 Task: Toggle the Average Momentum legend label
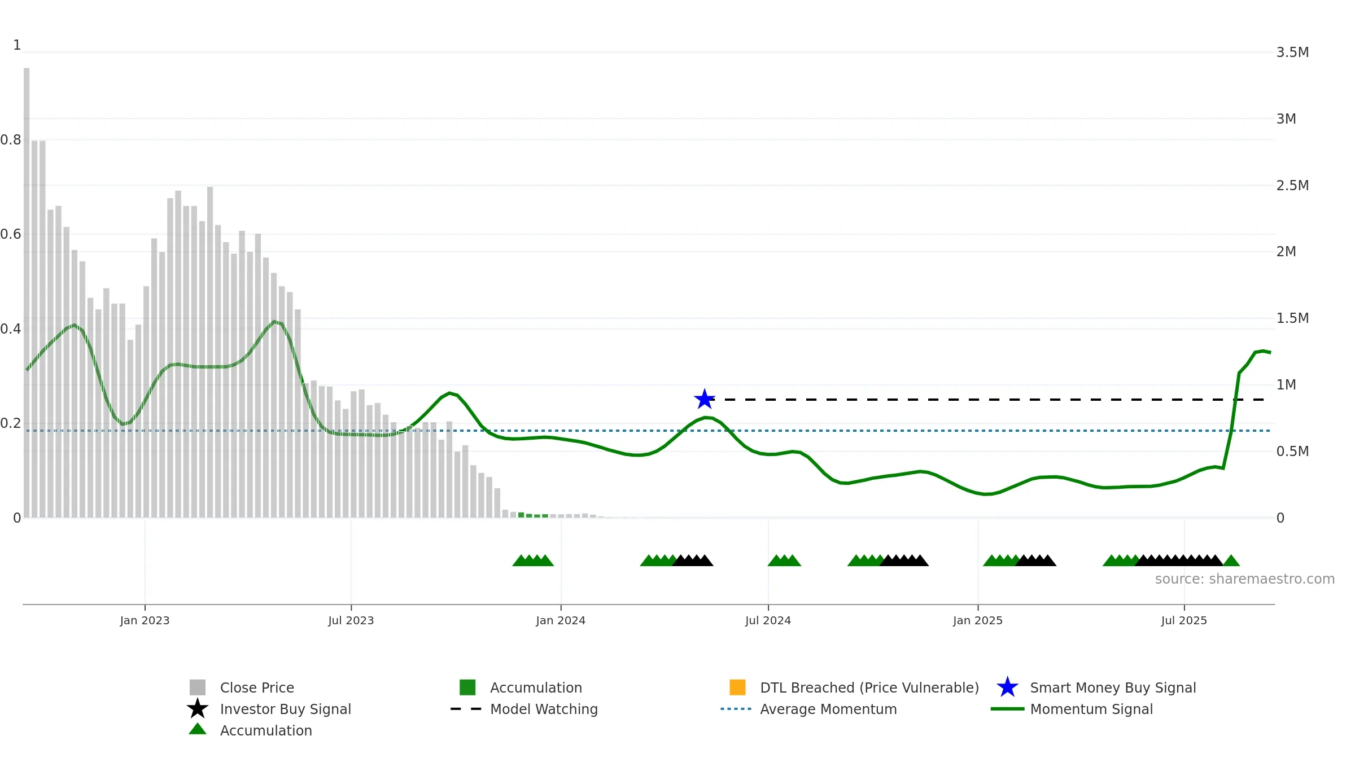click(828, 709)
